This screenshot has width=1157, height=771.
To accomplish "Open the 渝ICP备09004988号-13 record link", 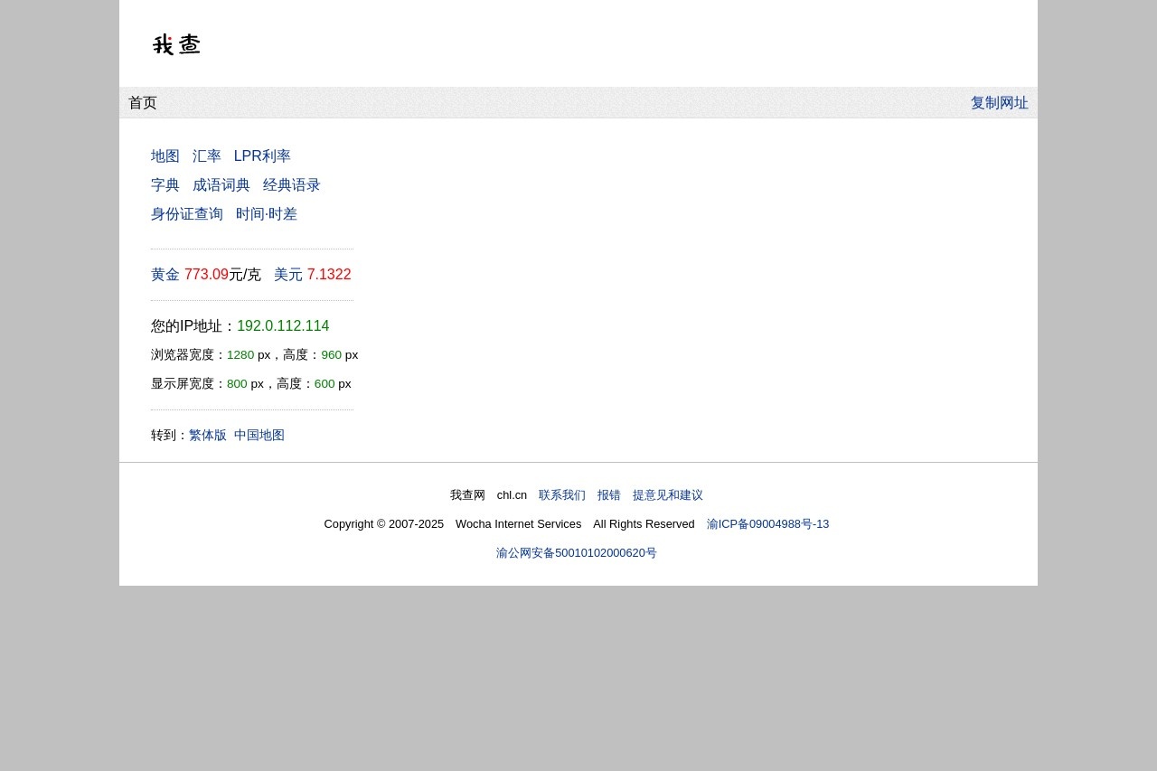I will [767, 524].
